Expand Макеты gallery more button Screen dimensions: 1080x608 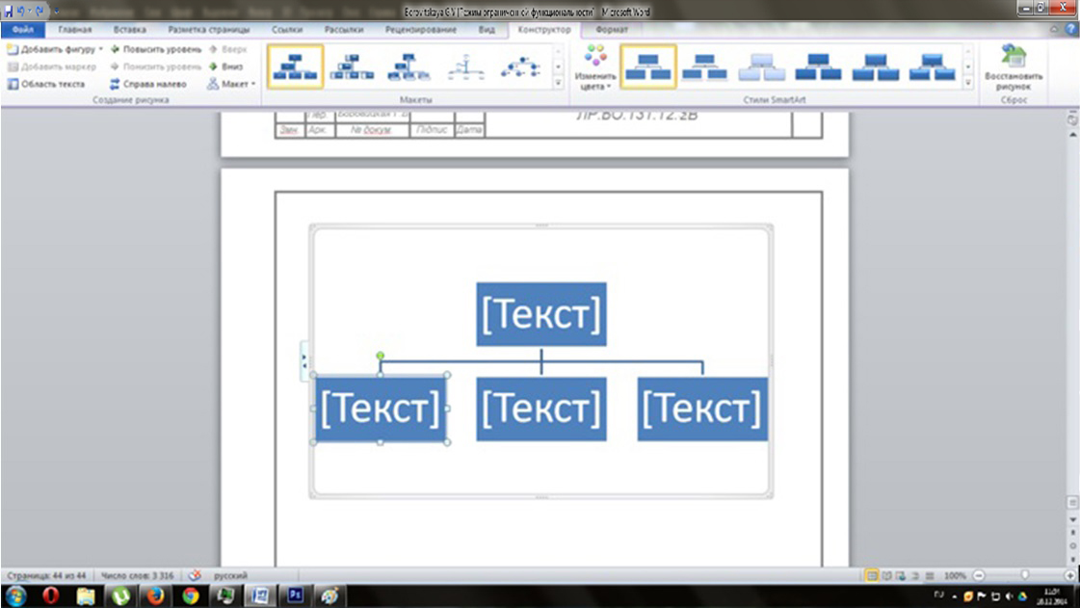coord(558,83)
